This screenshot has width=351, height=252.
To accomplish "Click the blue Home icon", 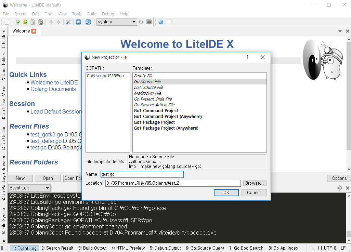I will (78, 22).
